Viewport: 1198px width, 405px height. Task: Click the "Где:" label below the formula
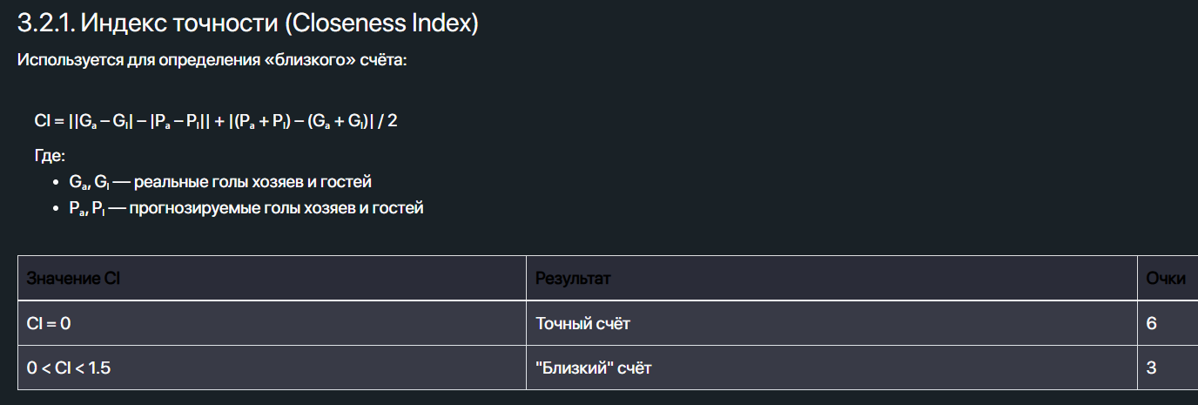tap(50, 157)
